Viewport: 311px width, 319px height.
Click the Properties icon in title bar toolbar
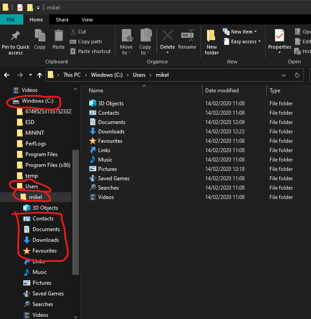pyautogui.click(x=20, y=8)
